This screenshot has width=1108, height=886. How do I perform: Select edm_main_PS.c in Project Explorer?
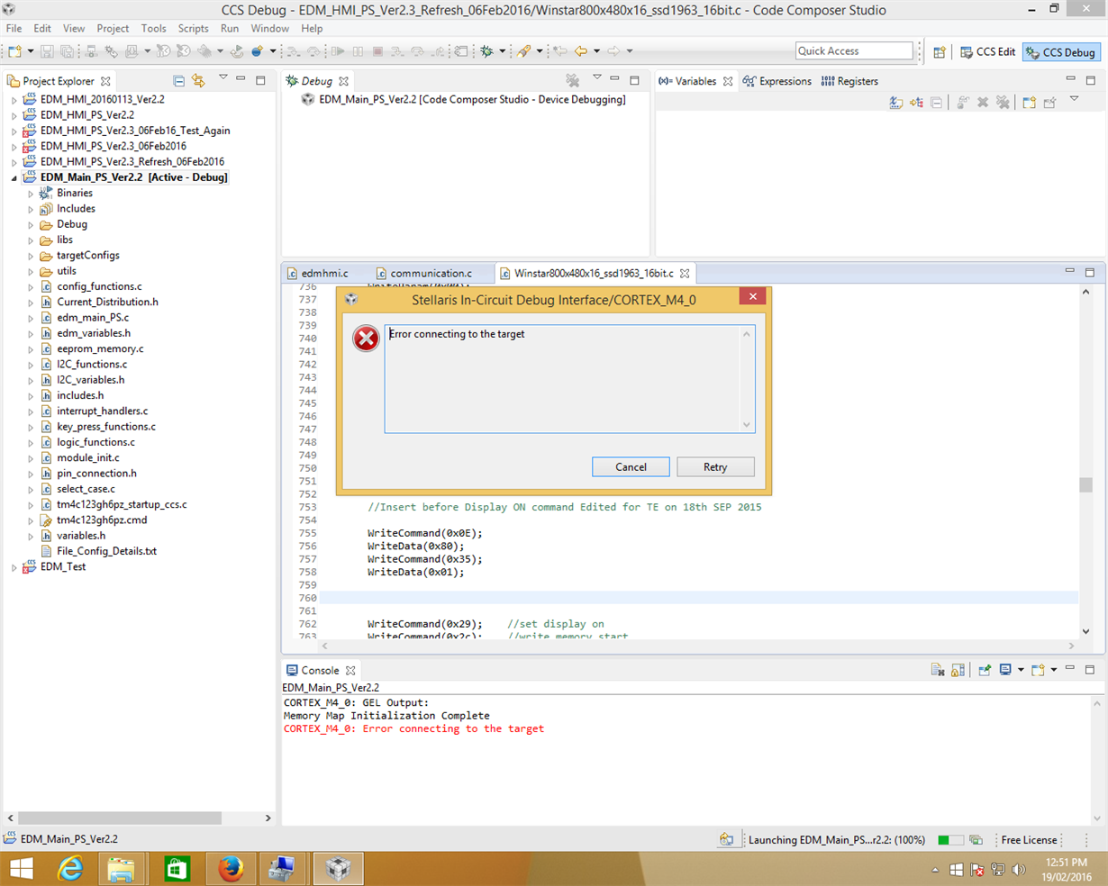[93, 318]
